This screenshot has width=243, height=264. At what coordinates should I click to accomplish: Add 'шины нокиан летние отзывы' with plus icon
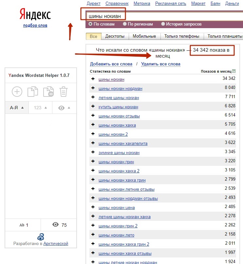pos(93,189)
